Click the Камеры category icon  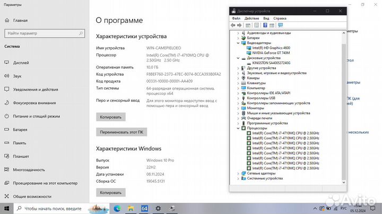tap(244, 78)
